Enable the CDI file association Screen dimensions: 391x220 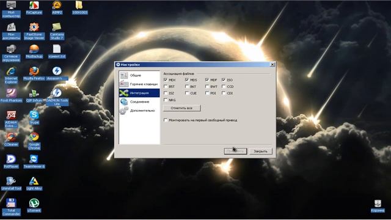[x=224, y=93]
